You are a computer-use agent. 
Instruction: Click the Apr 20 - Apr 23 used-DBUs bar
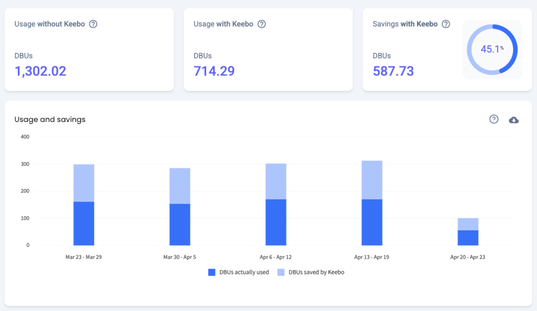coord(468,238)
